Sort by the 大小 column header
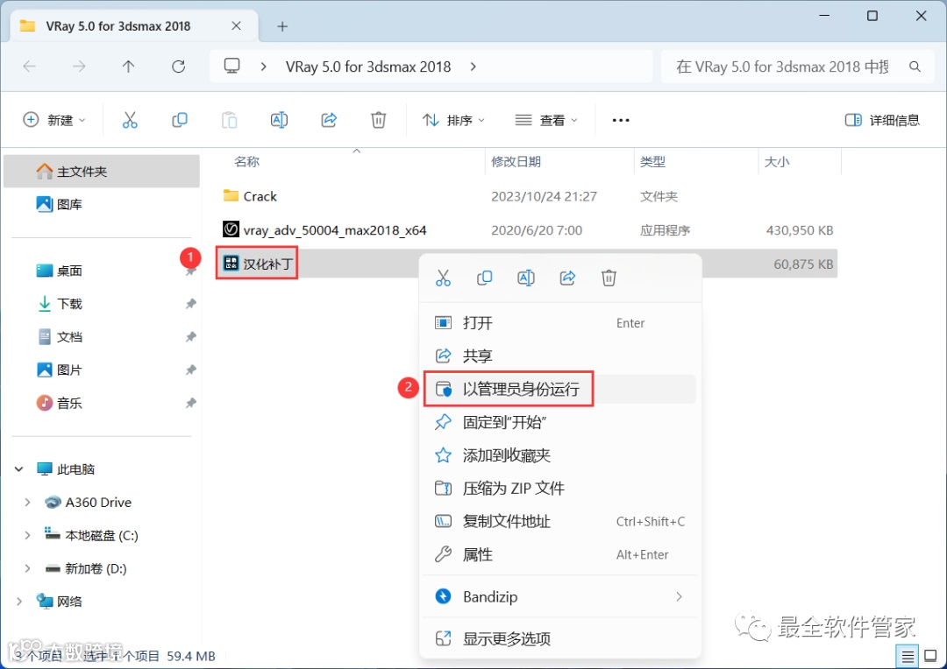 (x=777, y=162)
